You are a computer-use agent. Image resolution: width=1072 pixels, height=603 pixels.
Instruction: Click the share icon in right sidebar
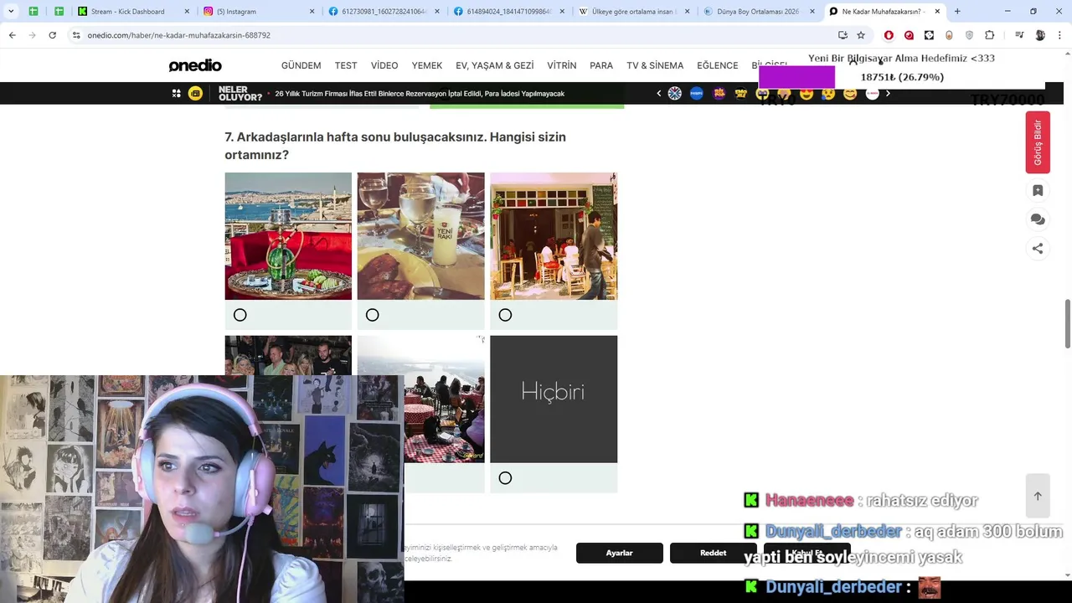[x=1038, y=249]
